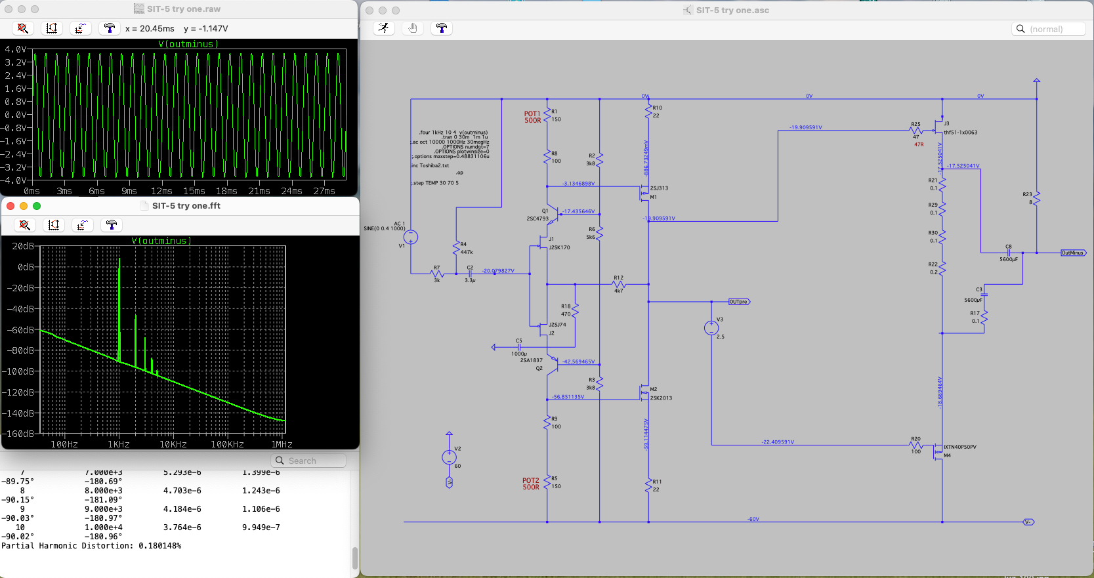The height and width of the screenshot is (578, 1094).
Task: Select the V3 2.5V voltage source symbol
Action: click(x=711, y=328)
